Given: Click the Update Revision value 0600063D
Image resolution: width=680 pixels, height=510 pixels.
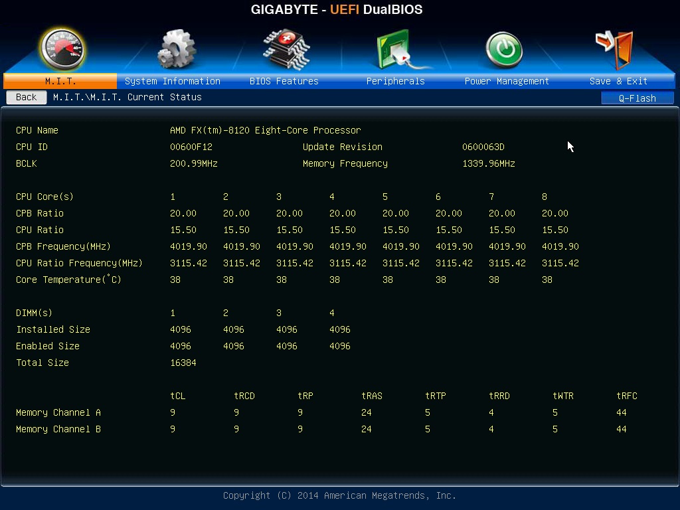Looking at the screenshot, I should pos(483,147).
